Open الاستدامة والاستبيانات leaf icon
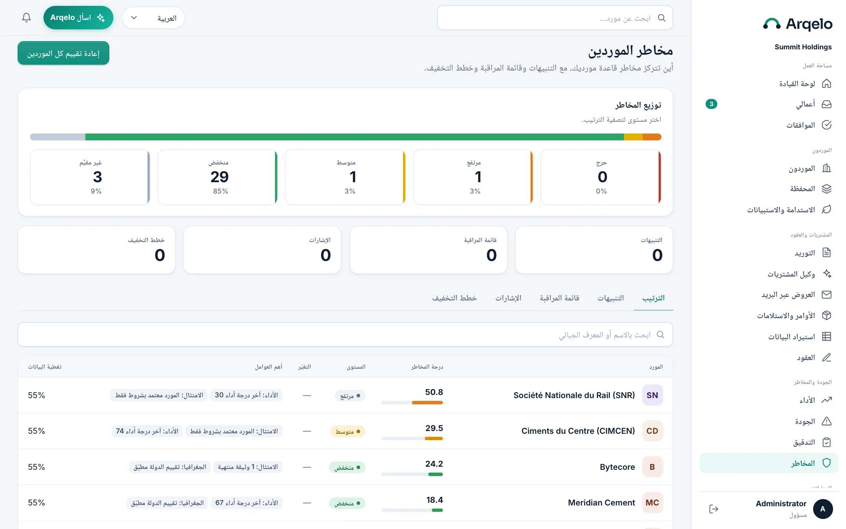The width and height of the screenshot is (846, 529). (x=826, y=210)
